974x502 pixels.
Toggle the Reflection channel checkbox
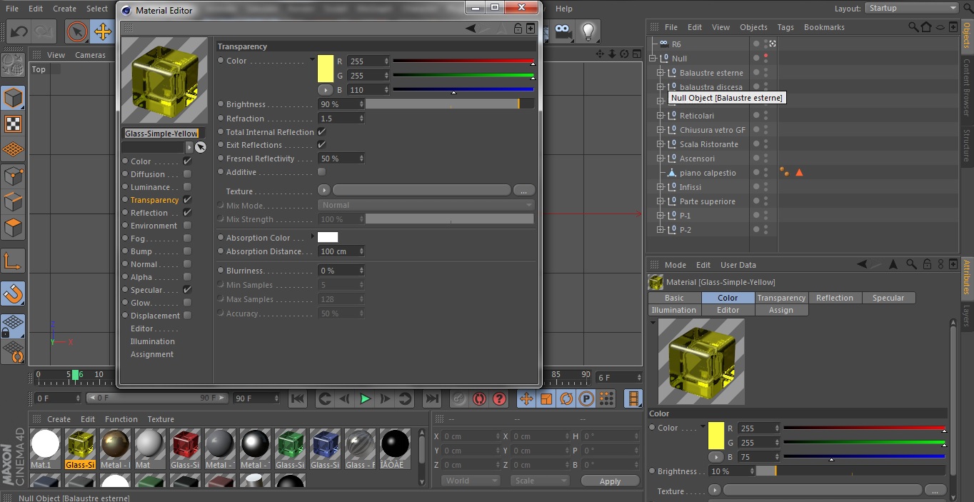tap(187, 213)
